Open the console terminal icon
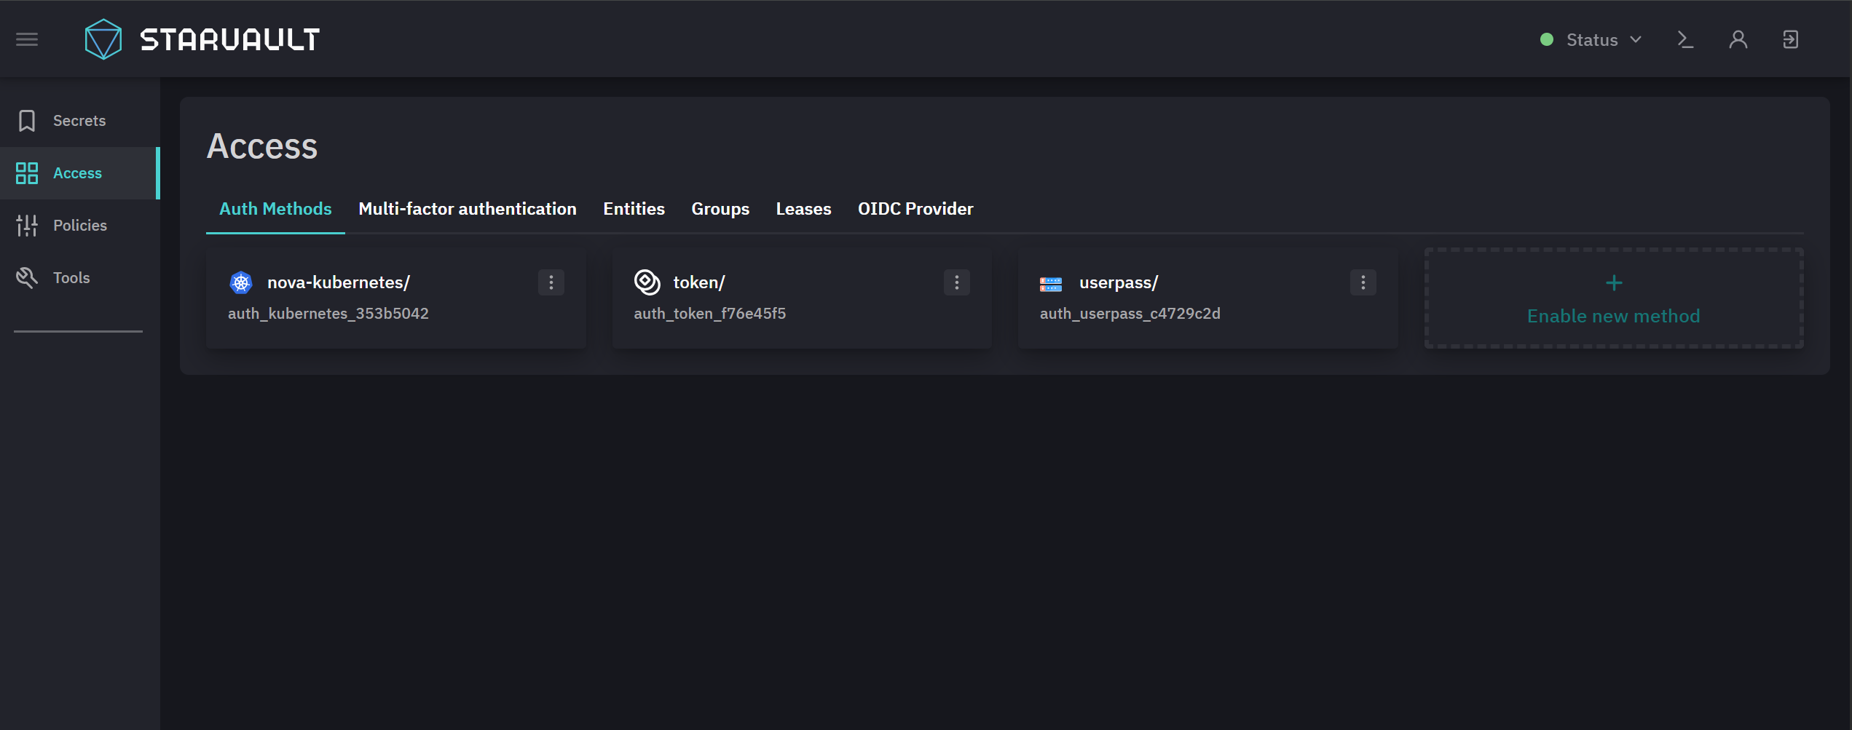Screen dimensions: 1852x730 [x=1685, y=39]
